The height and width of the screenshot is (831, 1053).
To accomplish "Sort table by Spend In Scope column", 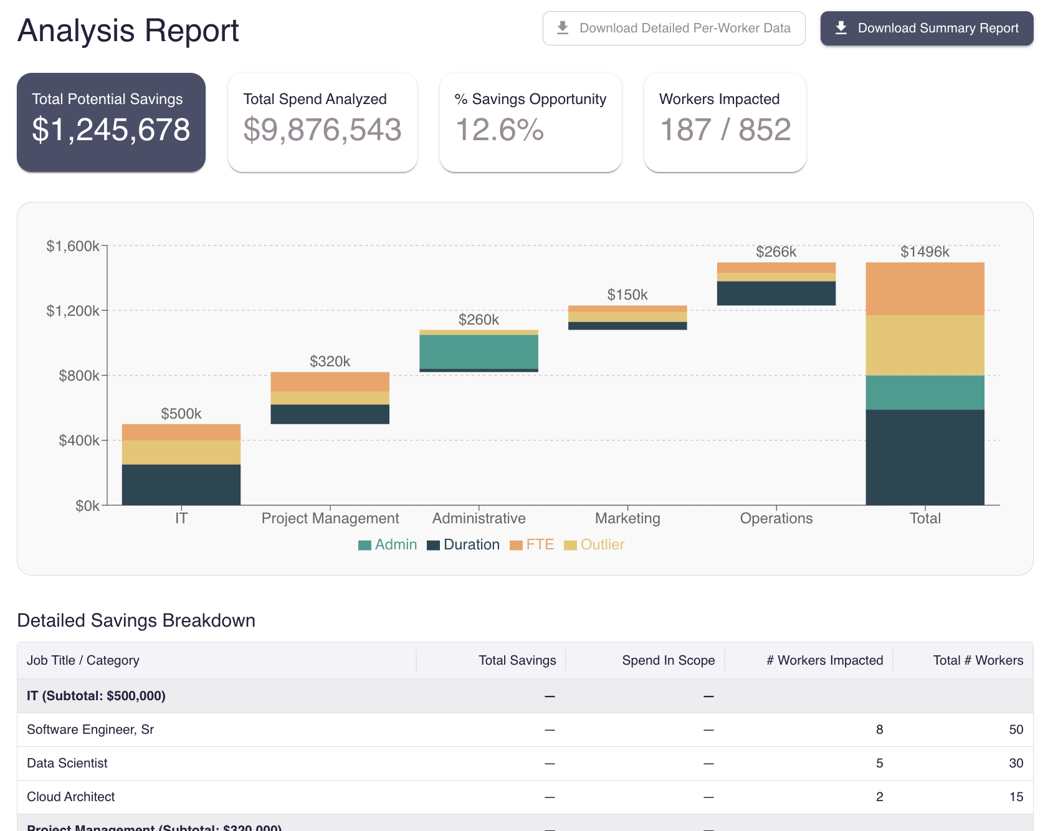I will 668,660.
